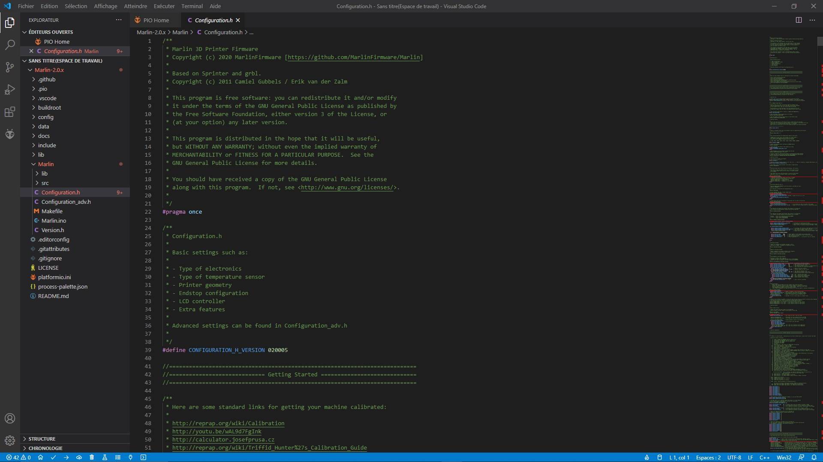
Task: Expand the CHRONOLOGIE panel
Action: tap(45, 448)
